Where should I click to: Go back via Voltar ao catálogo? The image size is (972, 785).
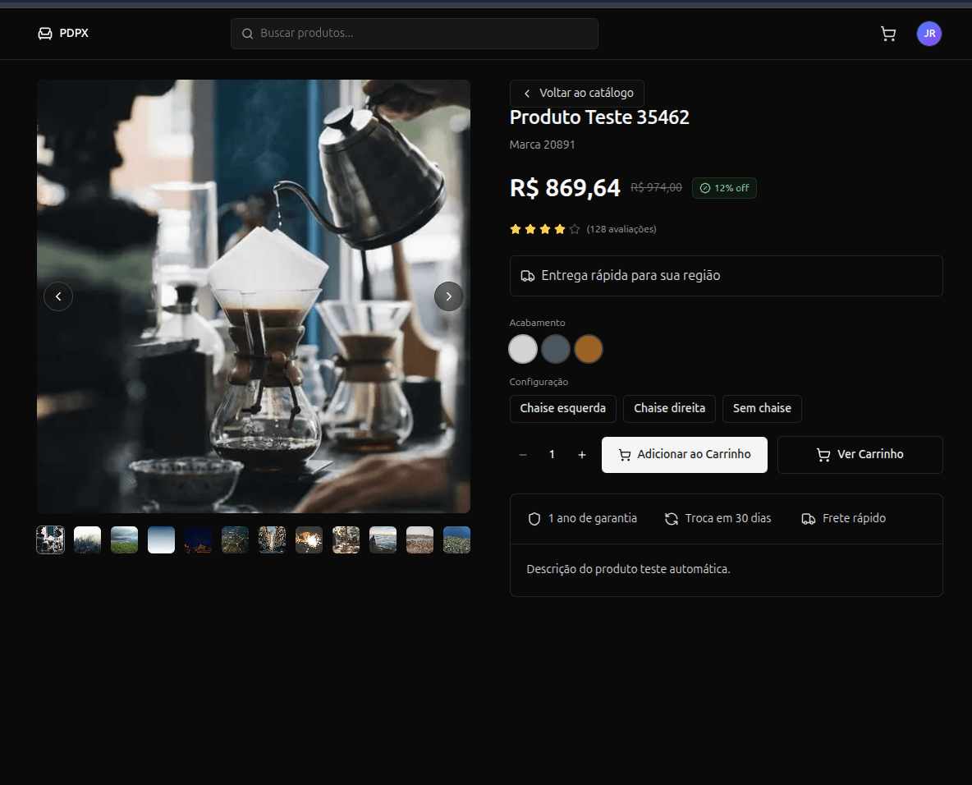tap(577, 94)
